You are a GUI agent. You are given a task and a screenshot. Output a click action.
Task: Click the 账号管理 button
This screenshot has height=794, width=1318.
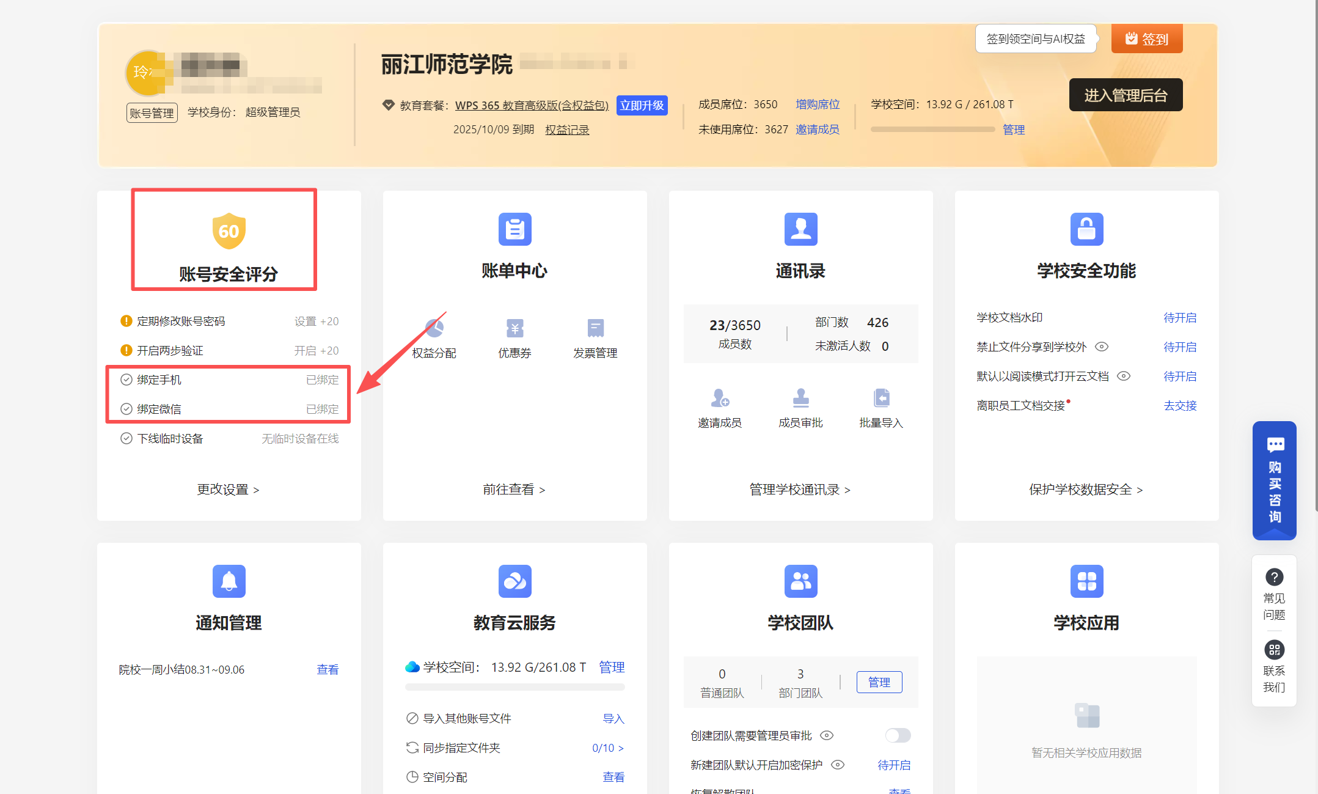(x=152, y=113)
